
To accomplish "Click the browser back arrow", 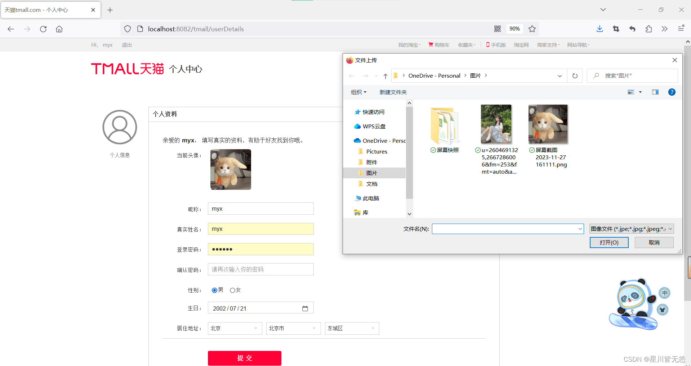I will [x=11, y=29].
